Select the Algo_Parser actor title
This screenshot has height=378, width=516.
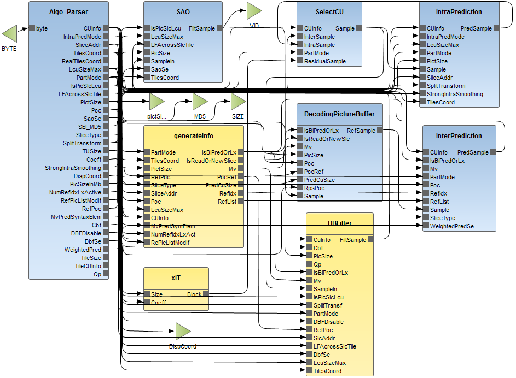coord(68,11)
